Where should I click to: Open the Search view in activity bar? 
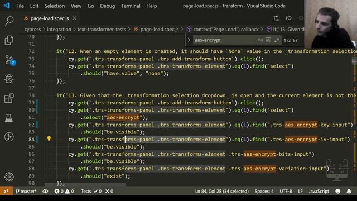pos(9,21)
